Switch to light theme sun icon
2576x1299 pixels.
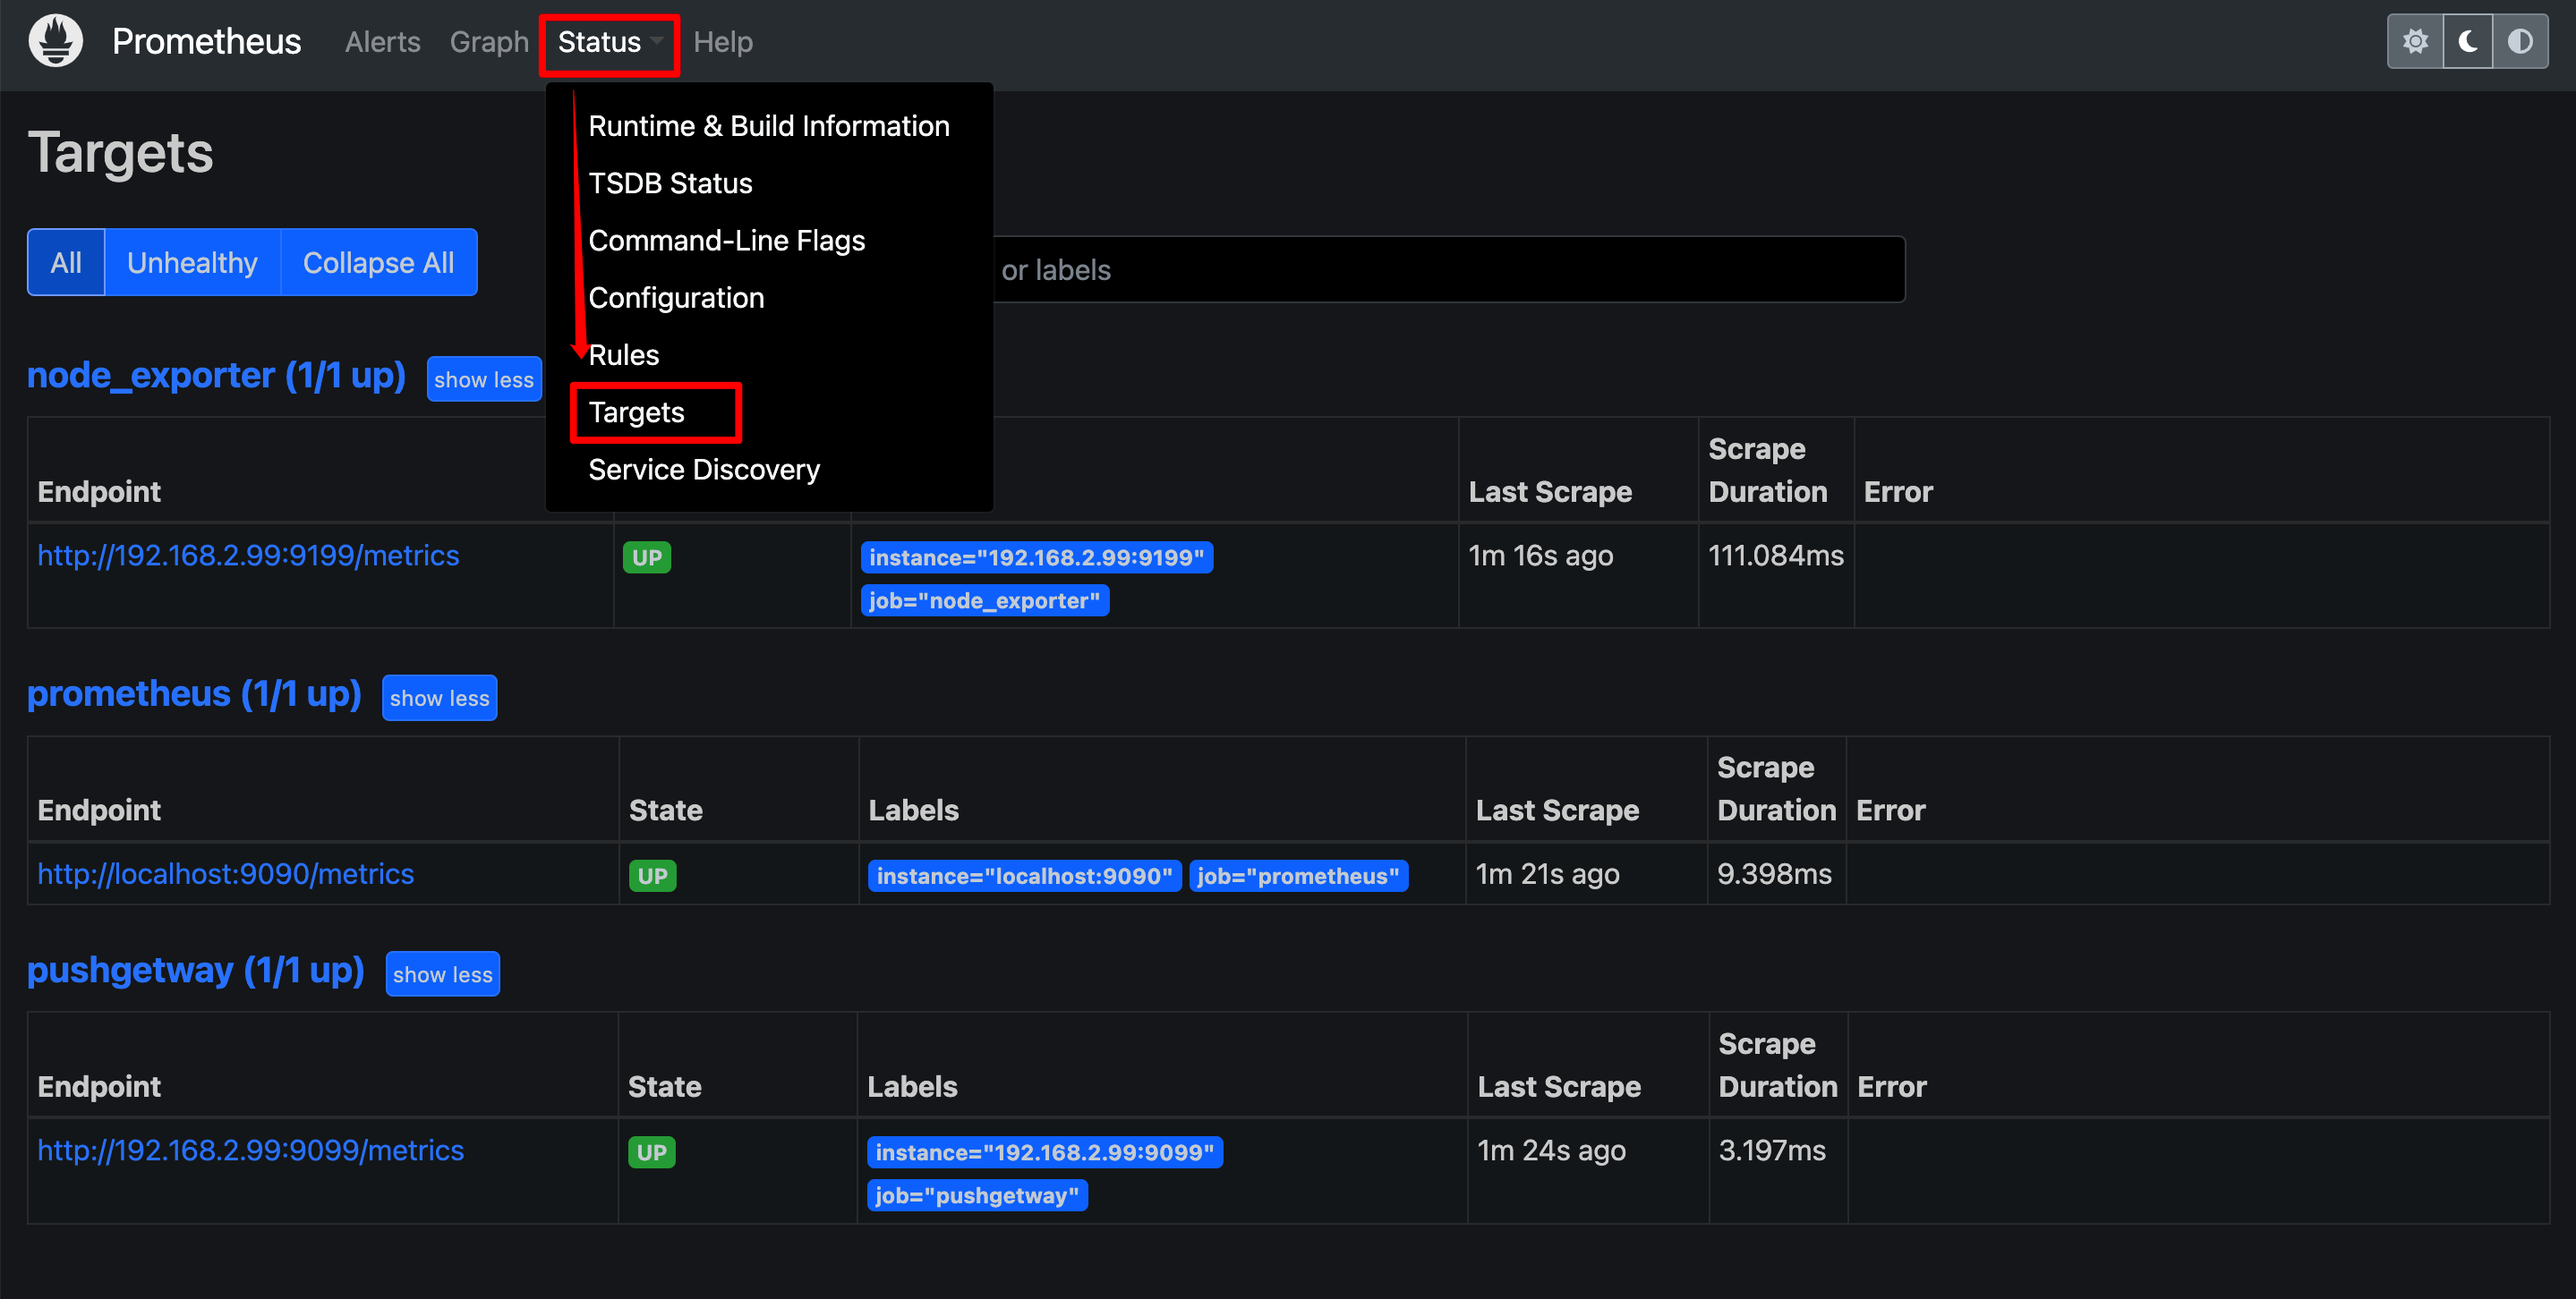2415,42
